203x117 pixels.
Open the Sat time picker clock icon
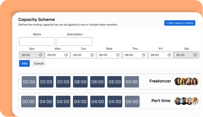195,55
